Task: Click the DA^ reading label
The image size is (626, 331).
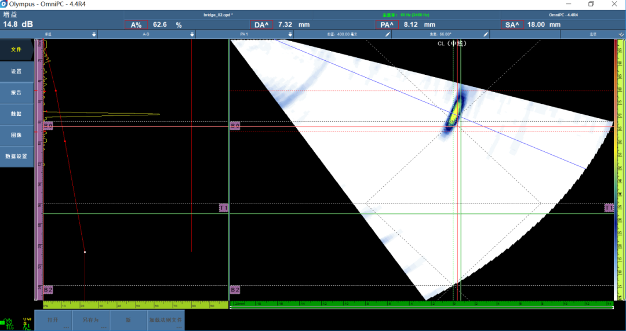Action: pos(261,25)
